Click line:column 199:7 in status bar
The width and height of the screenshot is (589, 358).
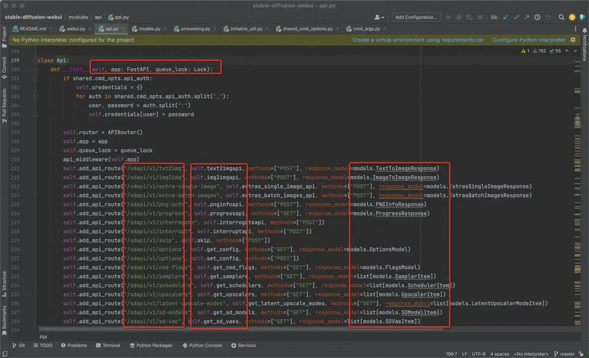click(452, 354)
